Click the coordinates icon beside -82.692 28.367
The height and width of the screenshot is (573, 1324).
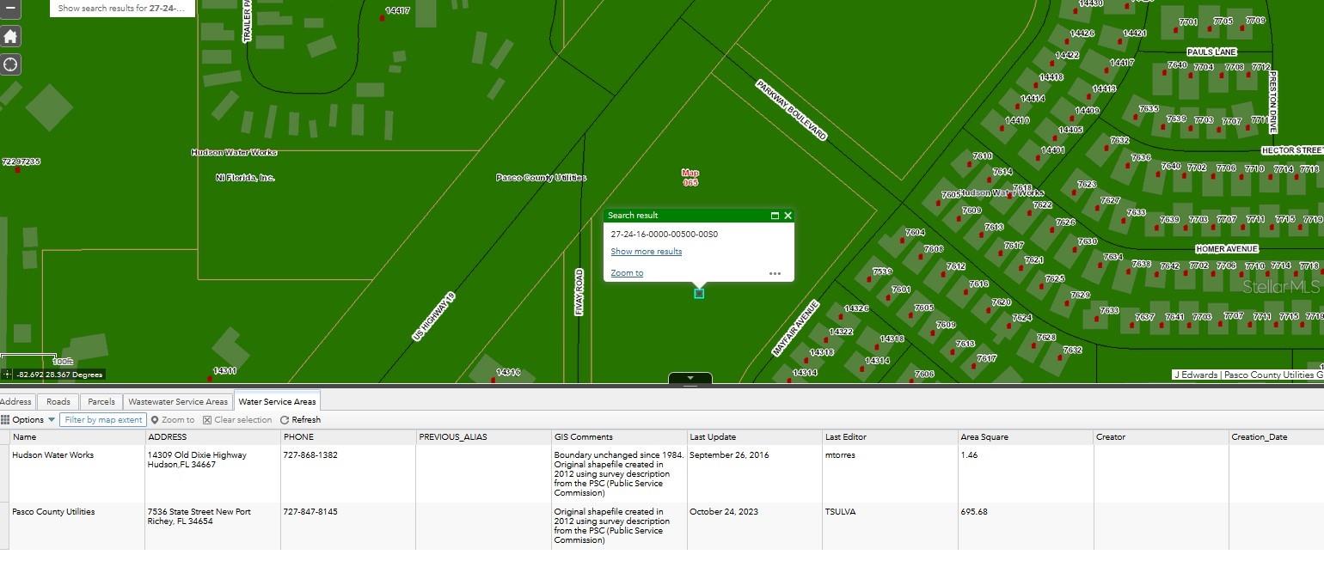coord(7,375)
